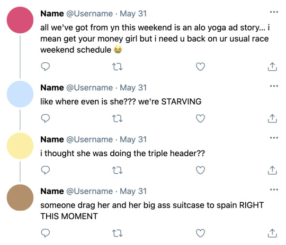
Task: Reply to the triple header tweet
Action: coord(45,170)
